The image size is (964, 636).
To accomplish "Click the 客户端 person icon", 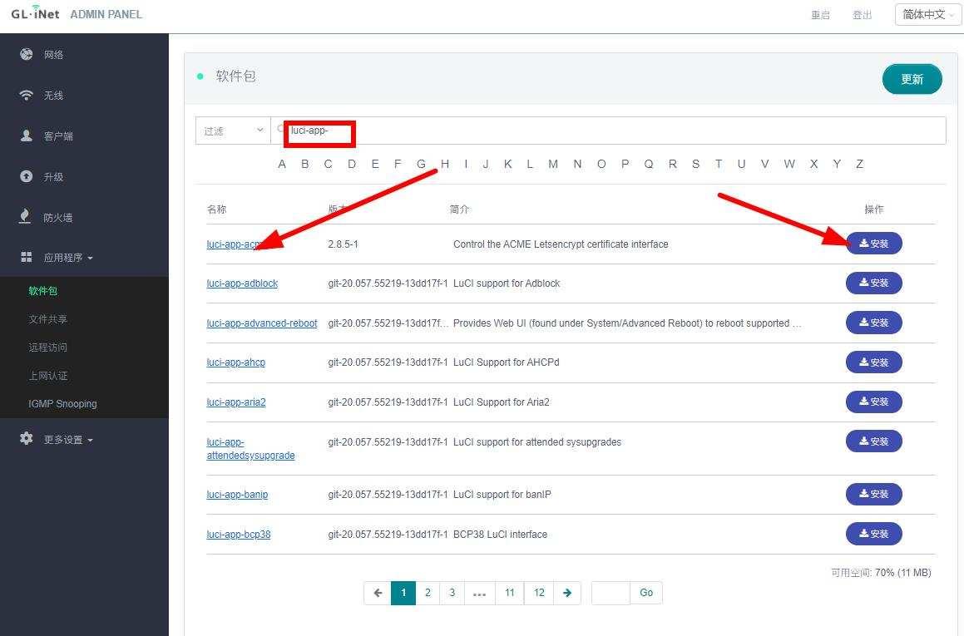I will tap(26, 136).
